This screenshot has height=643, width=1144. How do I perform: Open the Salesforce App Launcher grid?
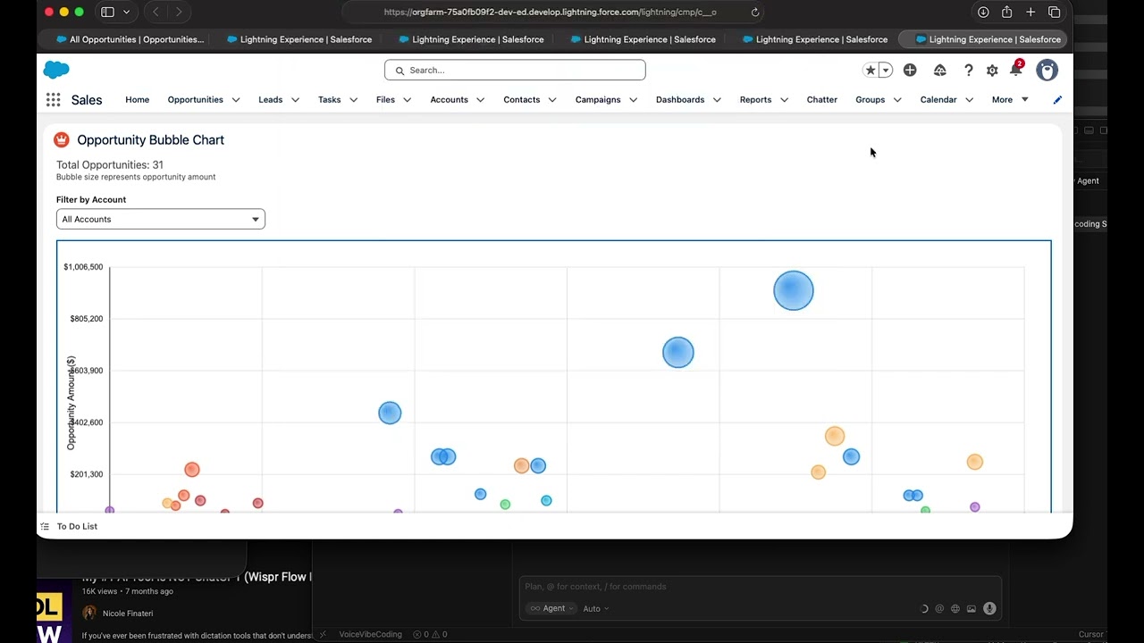[54, 100]
